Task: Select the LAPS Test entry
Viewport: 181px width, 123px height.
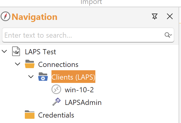Action: click(40, 52)
